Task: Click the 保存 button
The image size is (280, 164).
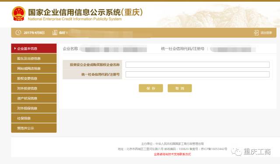Action: (x=150, y=88)
